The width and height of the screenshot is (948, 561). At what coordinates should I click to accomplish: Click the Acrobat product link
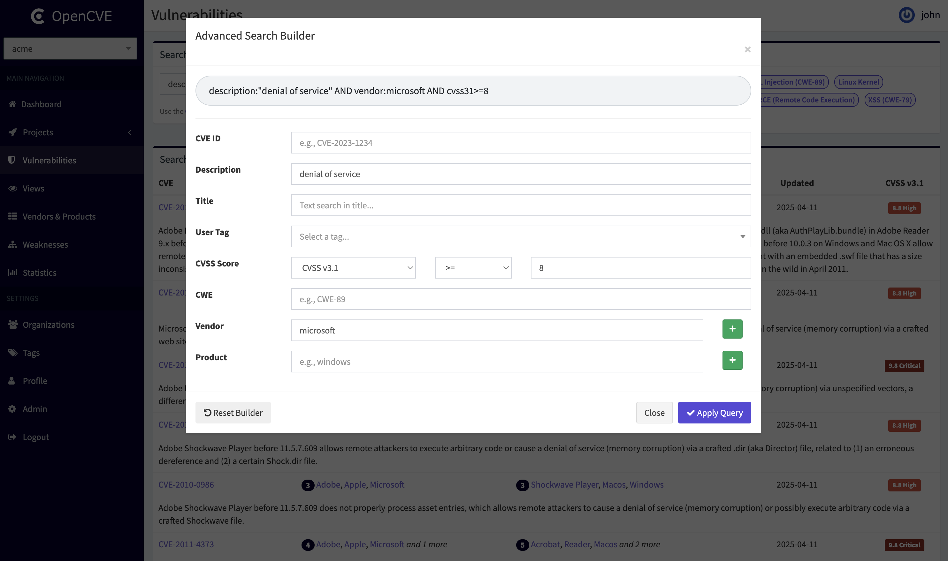[545, 544]
